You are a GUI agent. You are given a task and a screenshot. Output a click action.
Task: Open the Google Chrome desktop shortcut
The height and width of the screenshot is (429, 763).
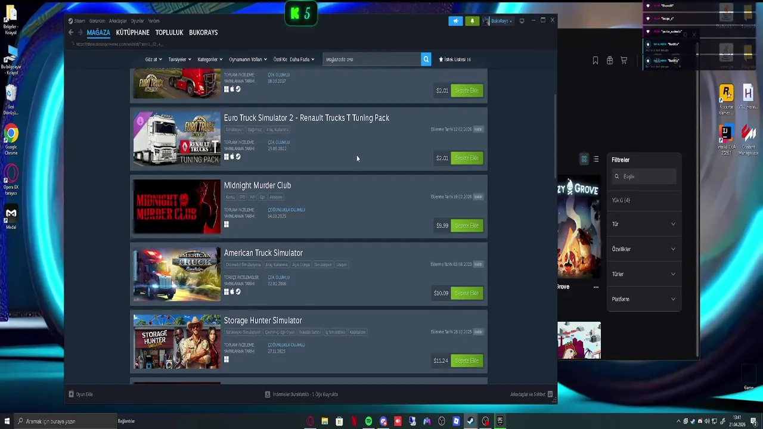tap(11, 139)
